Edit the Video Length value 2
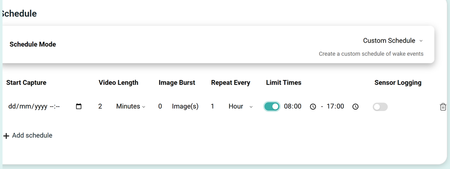The width and height of the screenshot is (450, 169). tap(100, 106)
